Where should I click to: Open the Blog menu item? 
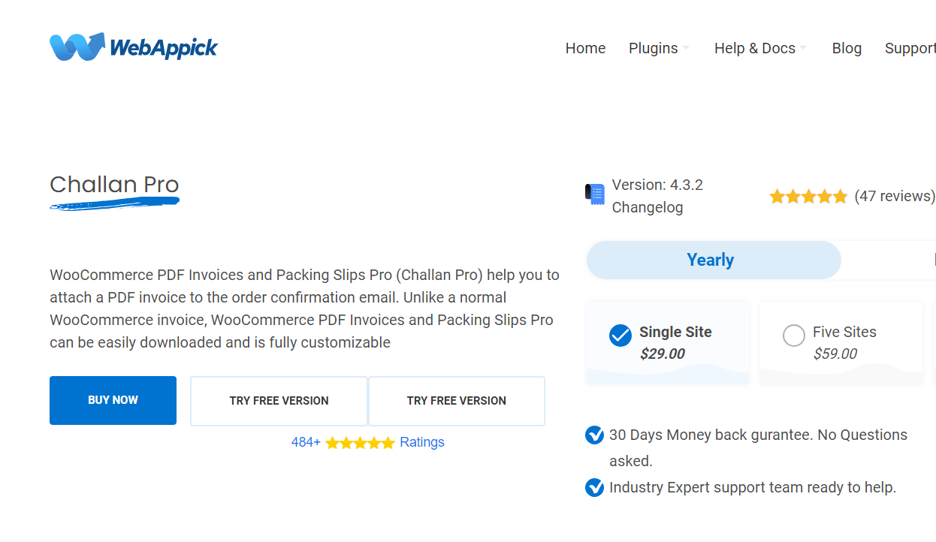coord(847,48)
